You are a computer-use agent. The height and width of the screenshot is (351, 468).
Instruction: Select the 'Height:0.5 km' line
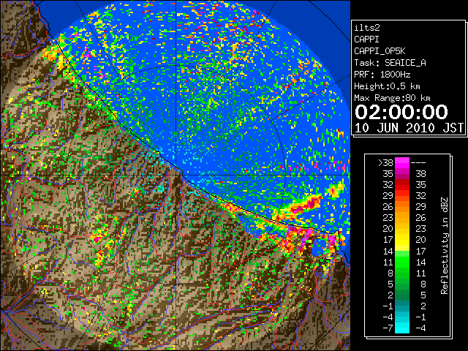(x=387, y=86)
